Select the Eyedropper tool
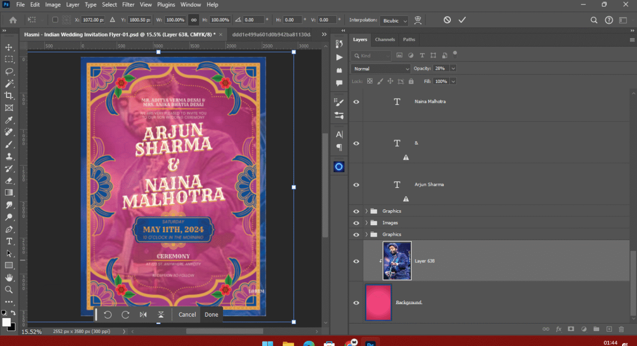637x346 pixels. tap(9, 120)
